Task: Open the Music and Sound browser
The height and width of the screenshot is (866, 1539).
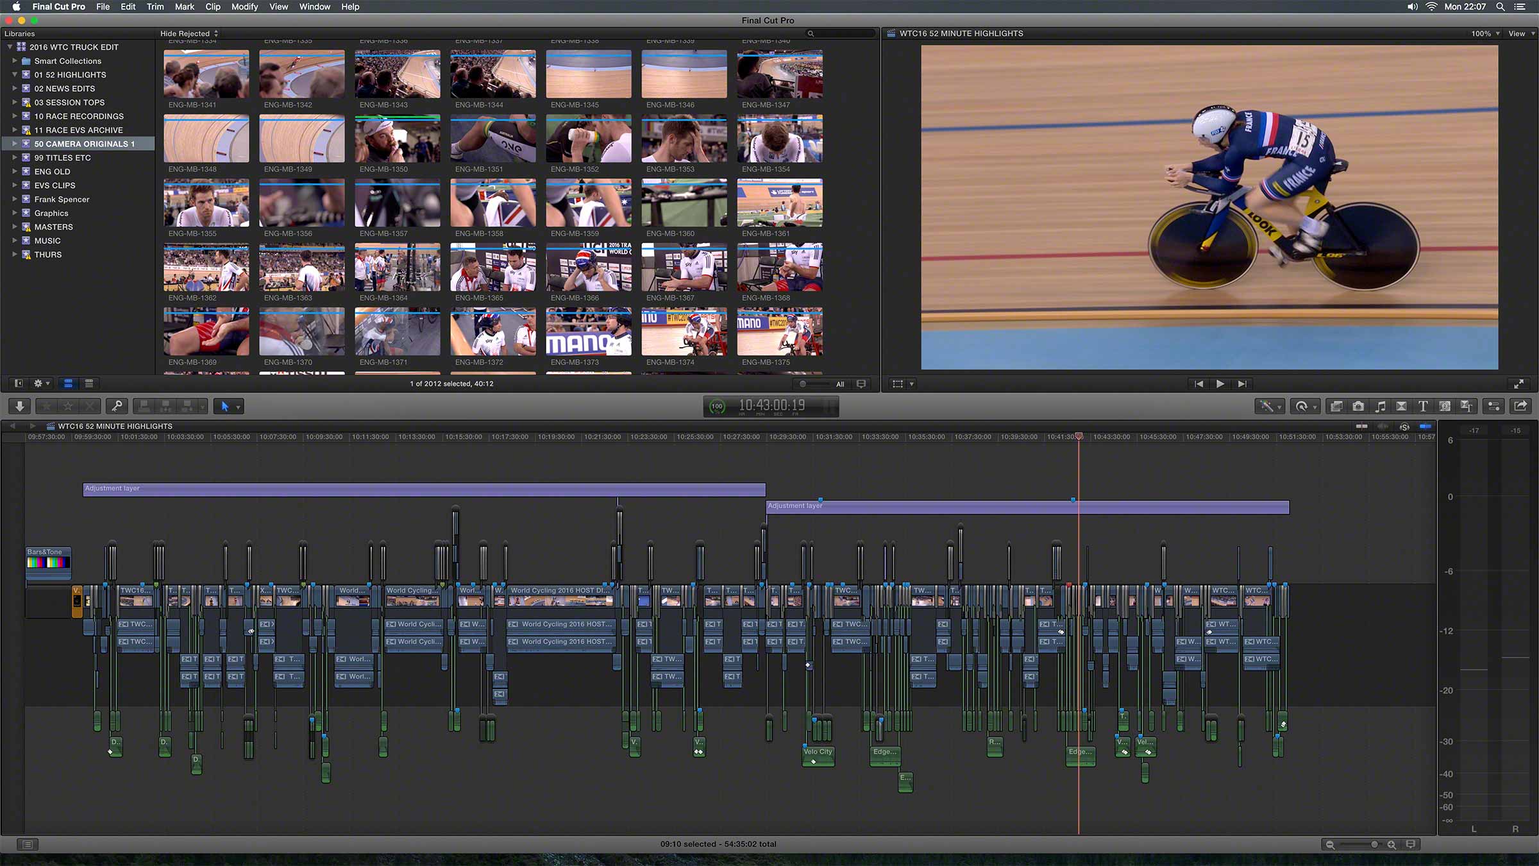Action: coord(1380,406)
